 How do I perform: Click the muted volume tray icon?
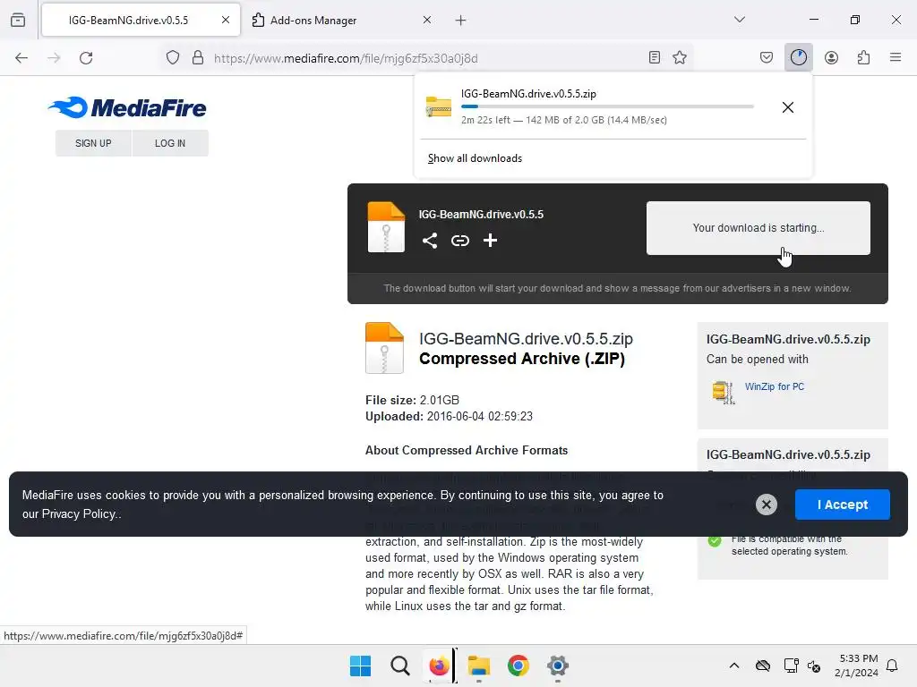[x=813, y=666]
